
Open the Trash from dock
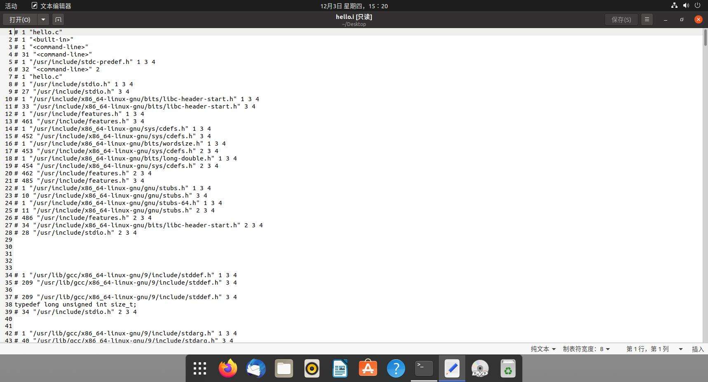(508, 368)
